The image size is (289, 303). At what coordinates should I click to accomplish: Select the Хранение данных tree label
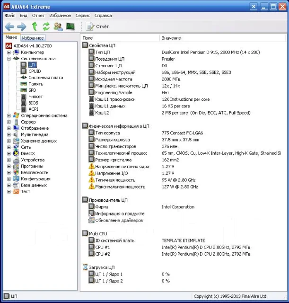pyautogui.click(x=39, y=141)
